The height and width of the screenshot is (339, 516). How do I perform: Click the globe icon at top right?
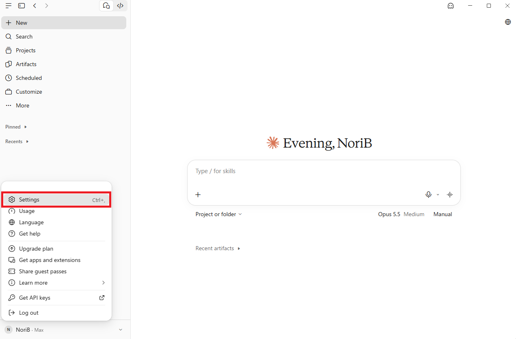click(x=508, y=22)
